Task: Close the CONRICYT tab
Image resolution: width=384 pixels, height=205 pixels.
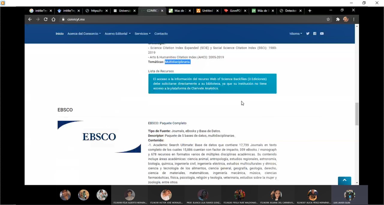Action: point(162,11)
